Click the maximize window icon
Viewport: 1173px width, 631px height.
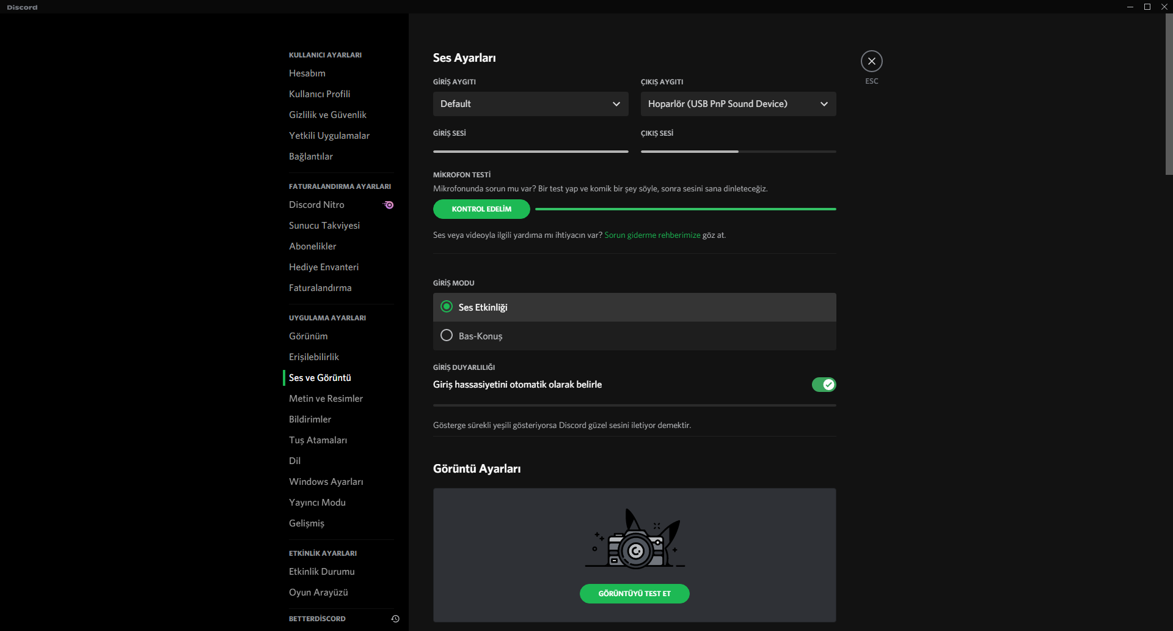(x=1147, y=7)
